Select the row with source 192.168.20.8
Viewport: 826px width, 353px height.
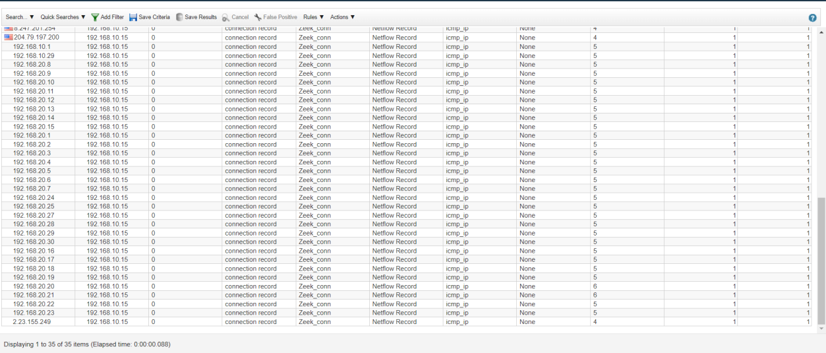point(32,65)
